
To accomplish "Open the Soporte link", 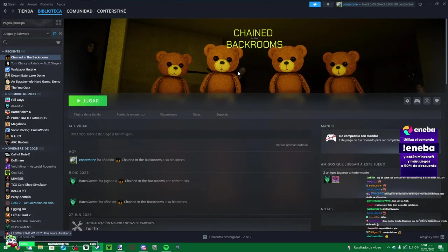I will point(222,114).
